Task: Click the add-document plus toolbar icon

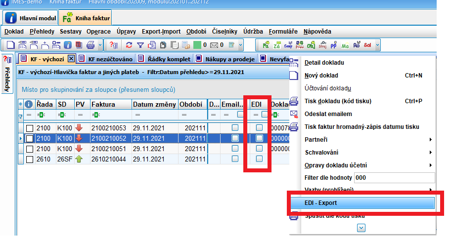Action: click(45, 45)
